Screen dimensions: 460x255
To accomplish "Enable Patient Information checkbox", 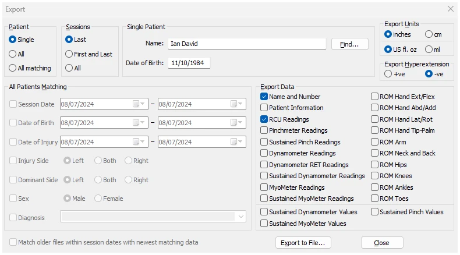I will (264, 108).
